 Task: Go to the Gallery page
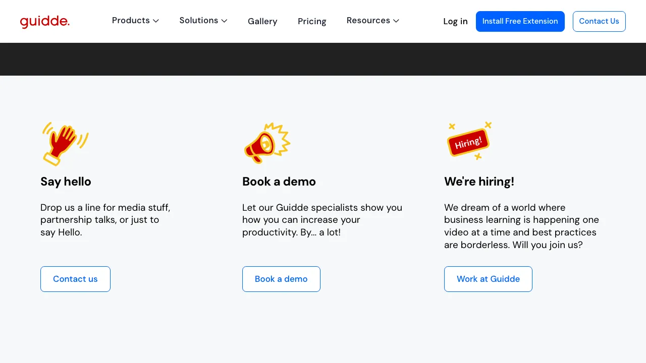click(x=262, y=21)
